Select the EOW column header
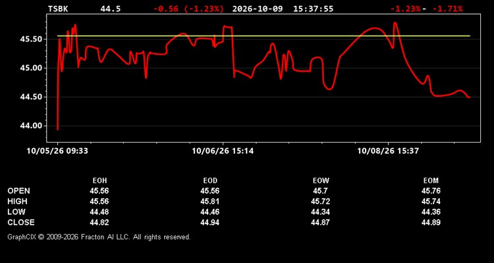The height and width of the screenshot is (263, 494). [321, 181]
